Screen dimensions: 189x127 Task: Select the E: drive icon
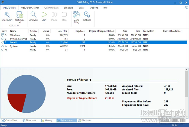pyautogui.click(x=3, y=39)
